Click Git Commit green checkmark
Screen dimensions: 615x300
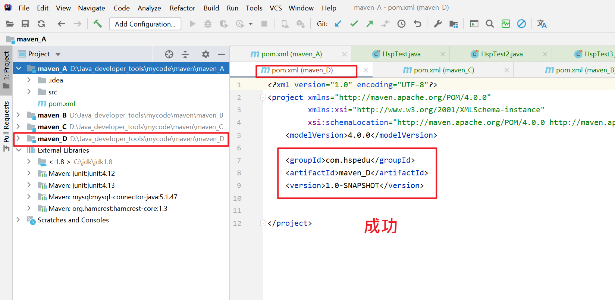point(354,24)
